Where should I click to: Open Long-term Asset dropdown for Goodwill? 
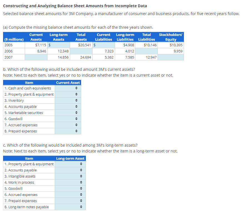(x=70, y=188)
